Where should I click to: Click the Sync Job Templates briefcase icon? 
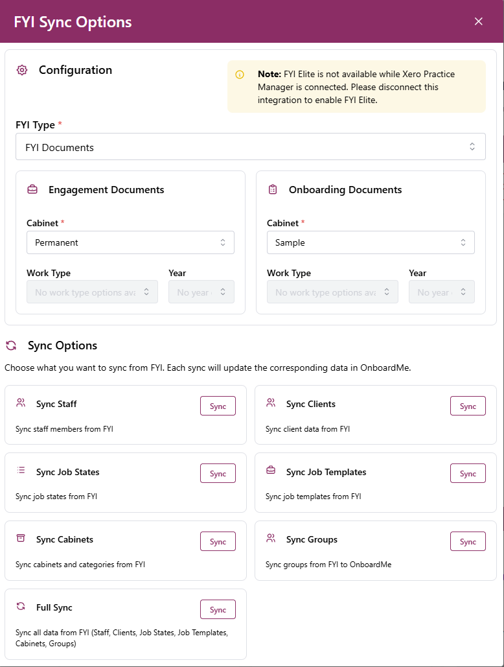271,471
